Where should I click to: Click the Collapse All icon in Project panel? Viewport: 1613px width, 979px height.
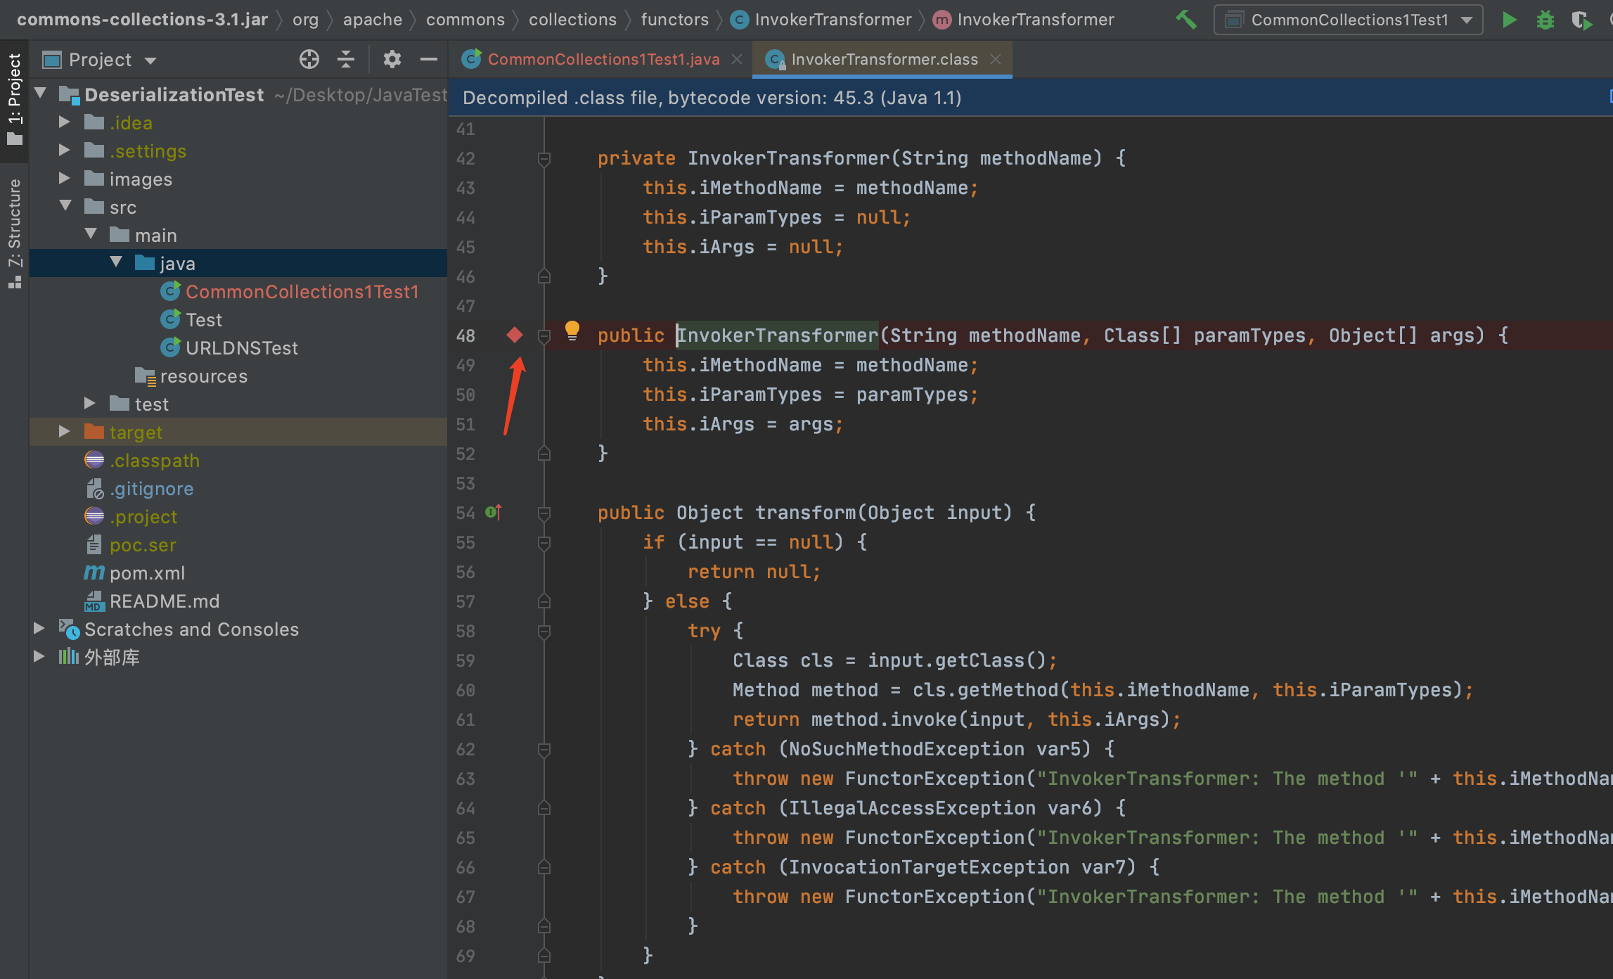pos(345,60)
